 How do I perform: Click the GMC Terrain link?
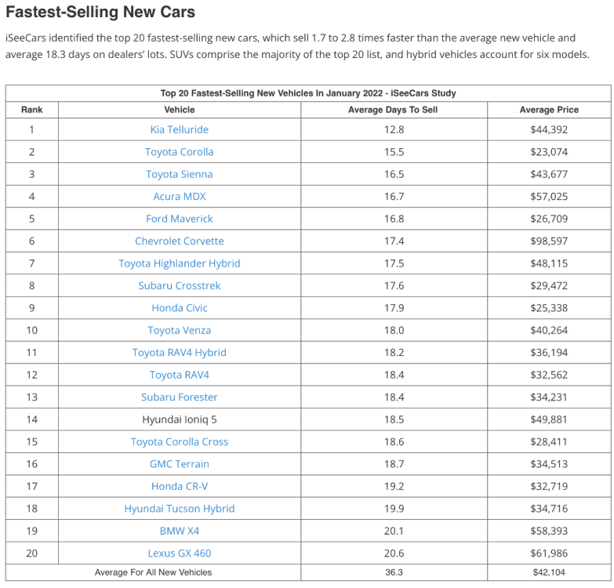pyautogui.click(x=179, y=464)
